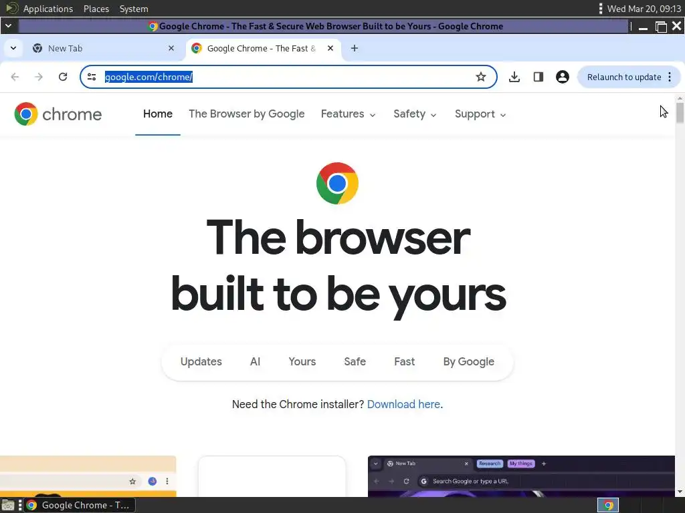The width and height of the screenshot is (685, 513).
Task: Open the profile avatar menu
Action: coord(562,77)
